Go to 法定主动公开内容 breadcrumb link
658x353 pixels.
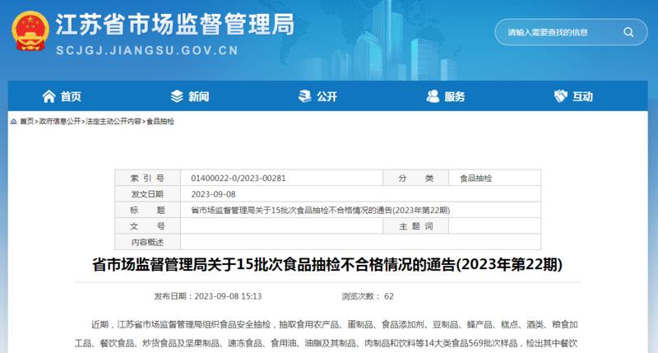click(x=114, y=121)
